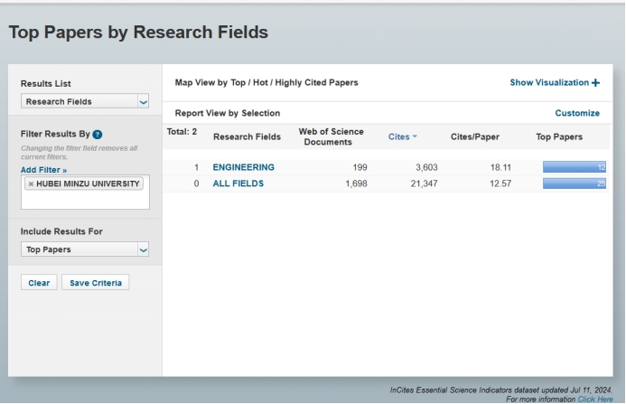This screenshot has width=626, height=404.
Task: Click the plus icon next to Show Visualization
Action: (x=595, y=83)
